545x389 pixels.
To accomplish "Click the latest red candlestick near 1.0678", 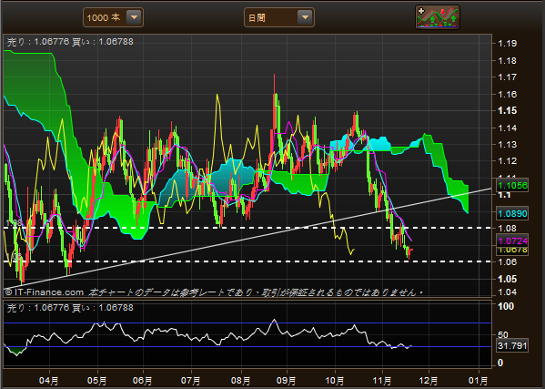I will (x=410, y=252).
